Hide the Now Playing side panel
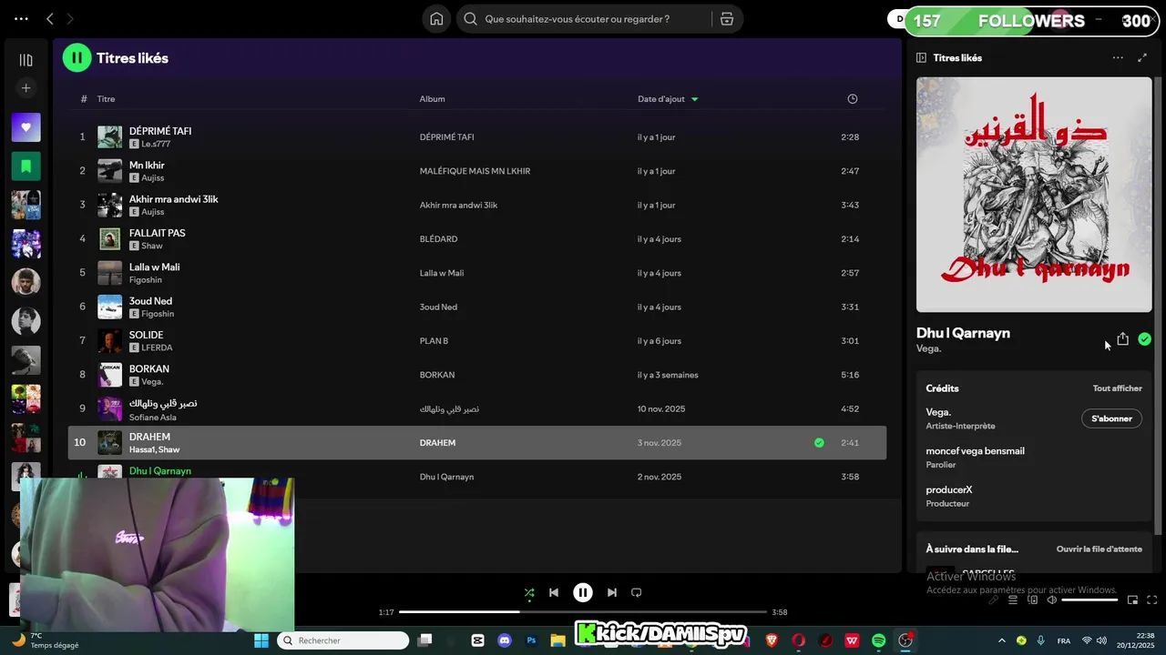1166x655 pixels. click(921, 57)
